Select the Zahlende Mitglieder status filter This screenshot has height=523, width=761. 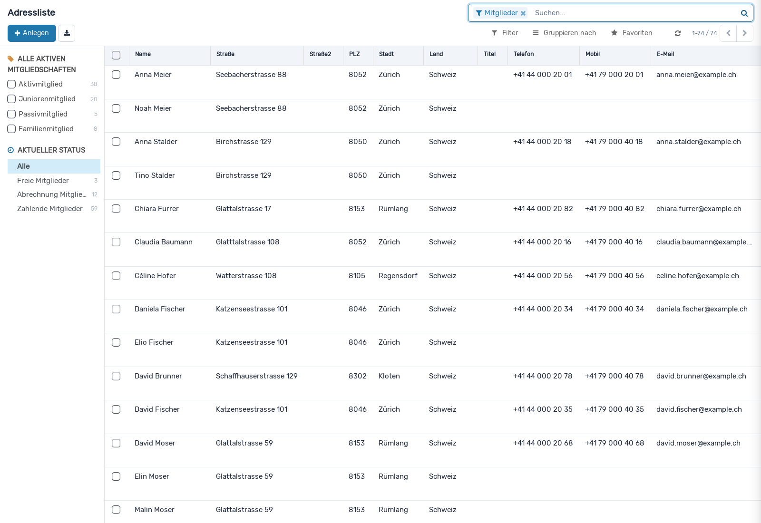pyautogui.click(x=54, y=209)
